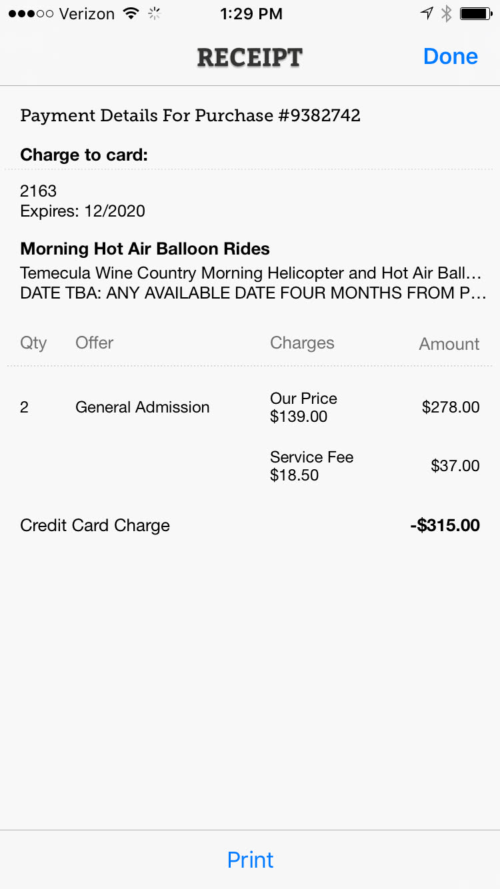Tap the RECEIPT title header
The width and height of the screenshot is (500, 889).
(x=250, y=57)
